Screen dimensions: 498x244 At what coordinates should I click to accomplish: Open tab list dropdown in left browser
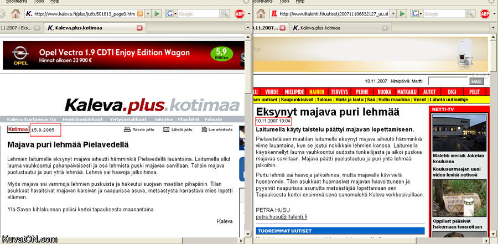[x=248, y=28]
